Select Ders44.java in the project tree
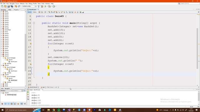This screenshot has width=200, height=112. [14, 71]
